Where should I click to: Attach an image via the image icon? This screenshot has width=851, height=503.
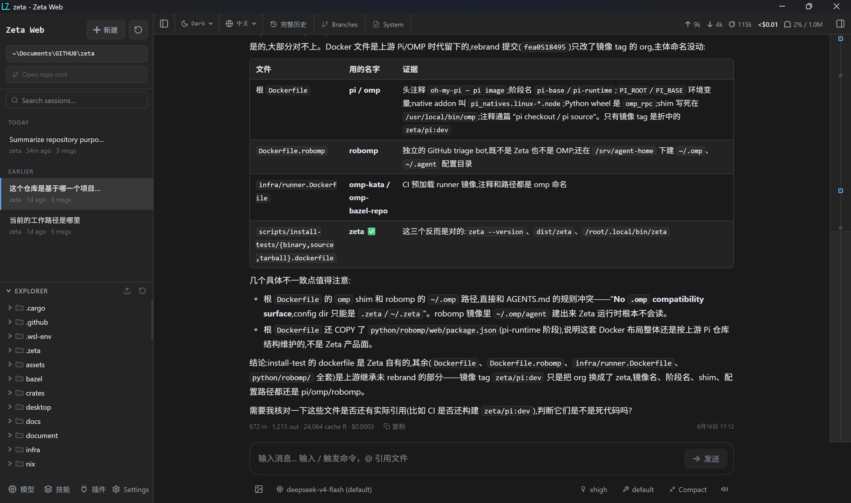coord(259,489)
